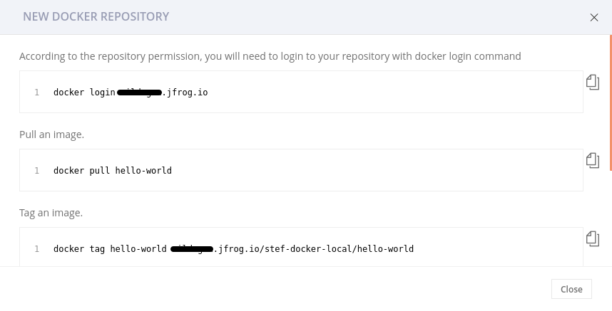Click line number 1 of login snippet
The height and width of the screenshot is (311, 612).
36,93
